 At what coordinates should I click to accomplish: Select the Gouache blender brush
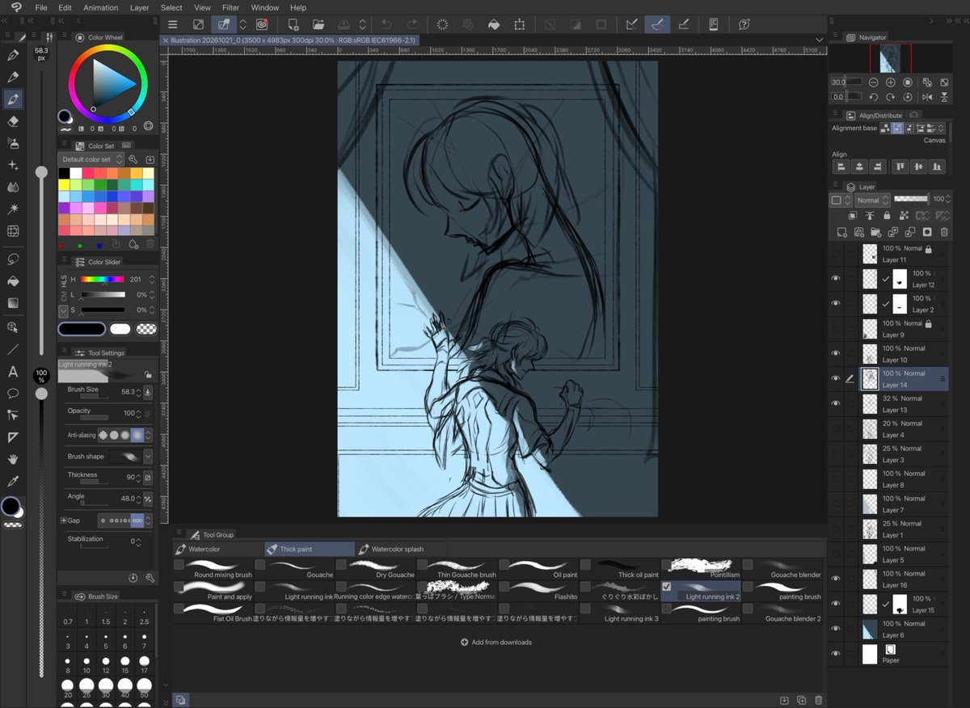pyautogui.click(x=782, y=569)
